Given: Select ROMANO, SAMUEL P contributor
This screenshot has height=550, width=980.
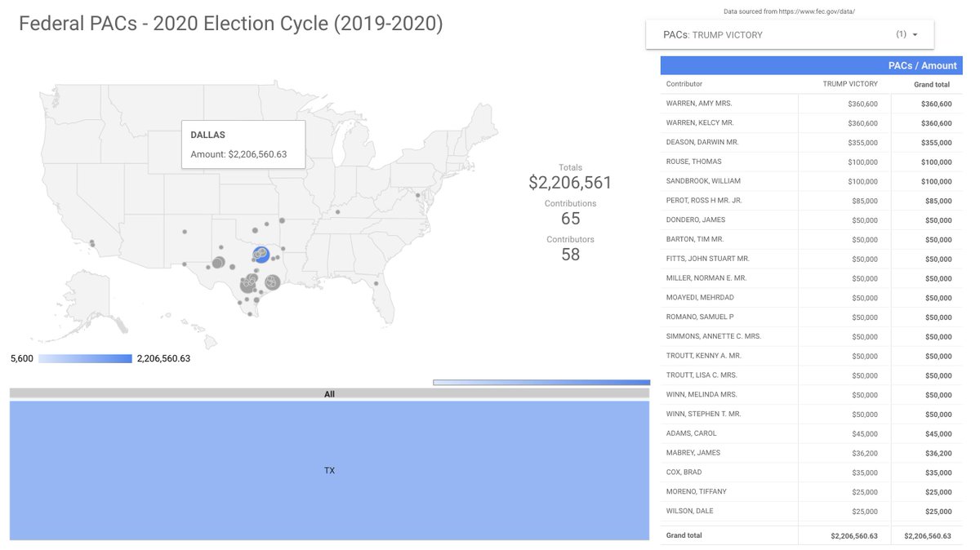Looking at the screenshot, I should click(x=700, y=317).
